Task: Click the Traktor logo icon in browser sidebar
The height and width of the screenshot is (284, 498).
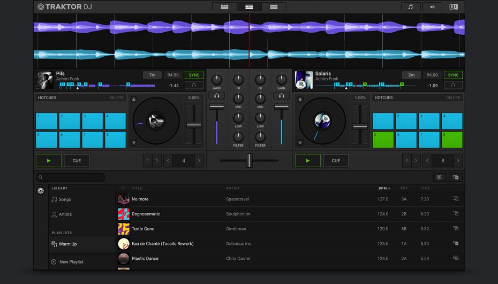Action: point(41,191)
